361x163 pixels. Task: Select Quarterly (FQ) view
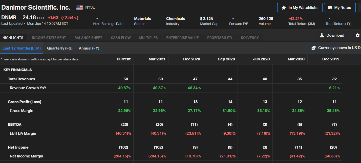click(60, 48)
